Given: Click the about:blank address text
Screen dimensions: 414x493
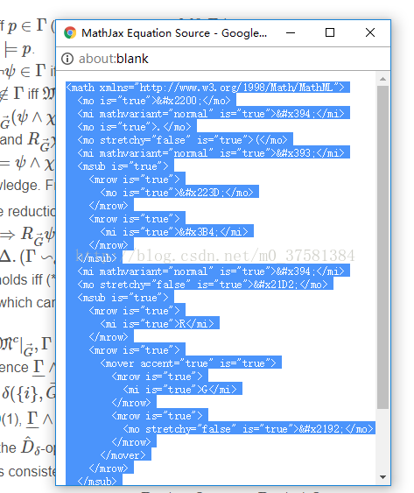Looking at the screenshot, I should pyautogui.click(x=113, y=59).
